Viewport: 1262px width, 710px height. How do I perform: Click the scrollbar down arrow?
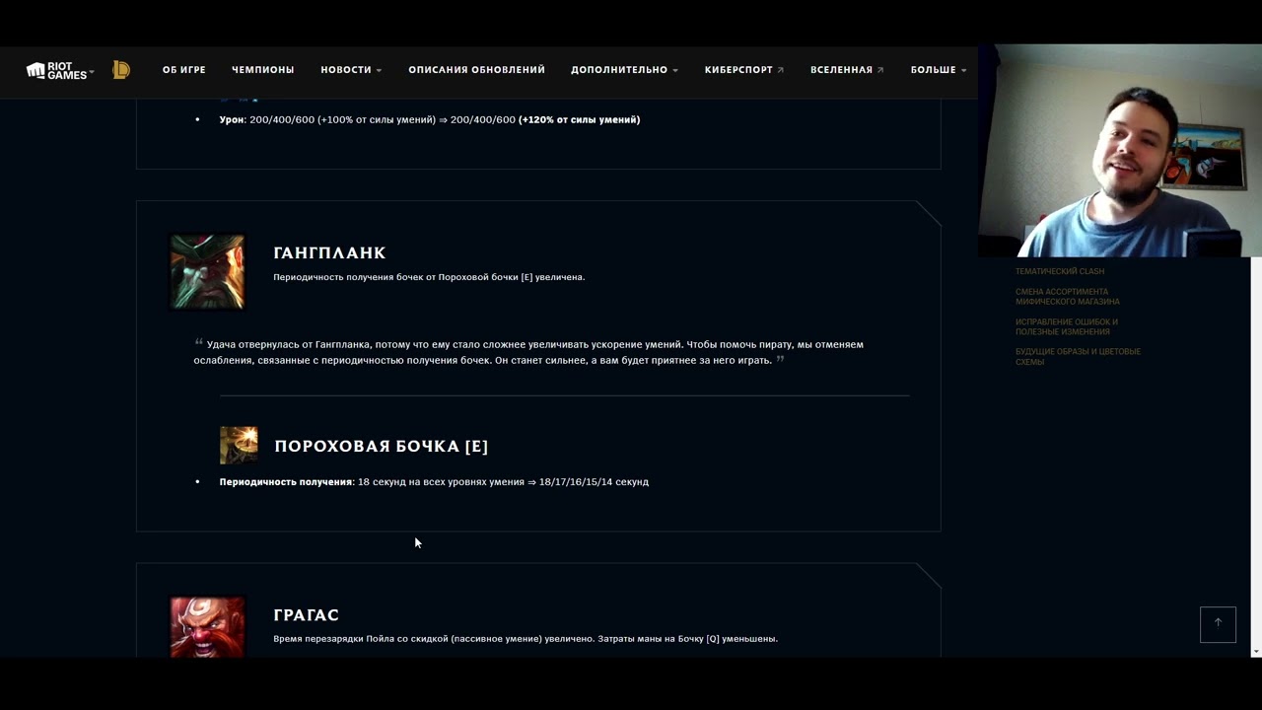[1255, 652]
